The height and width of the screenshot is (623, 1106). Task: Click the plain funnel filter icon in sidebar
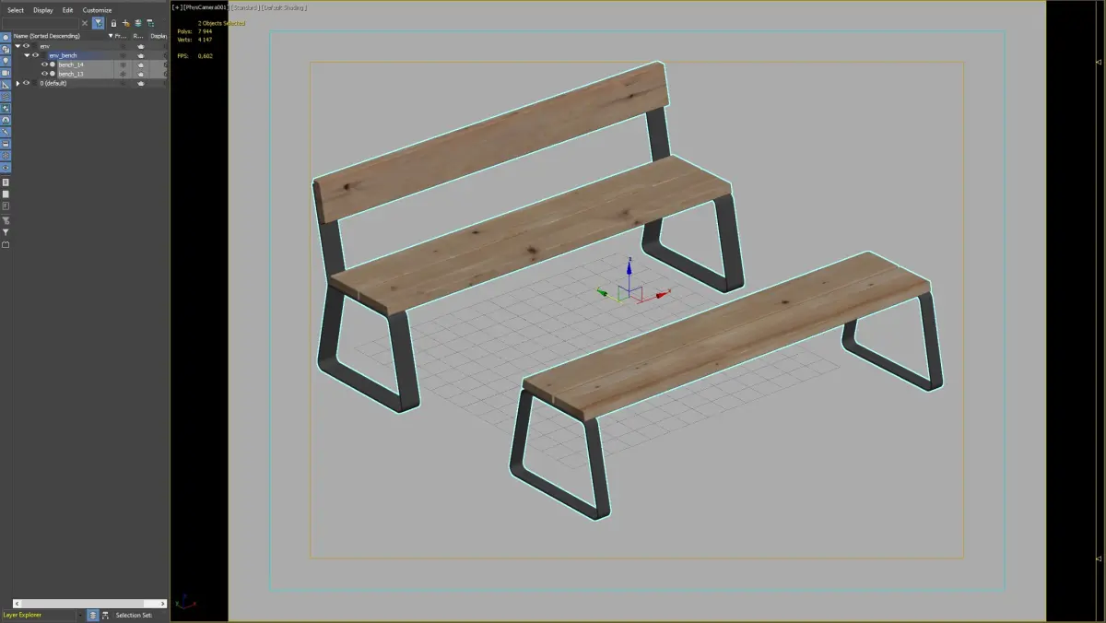coord(6,232)
